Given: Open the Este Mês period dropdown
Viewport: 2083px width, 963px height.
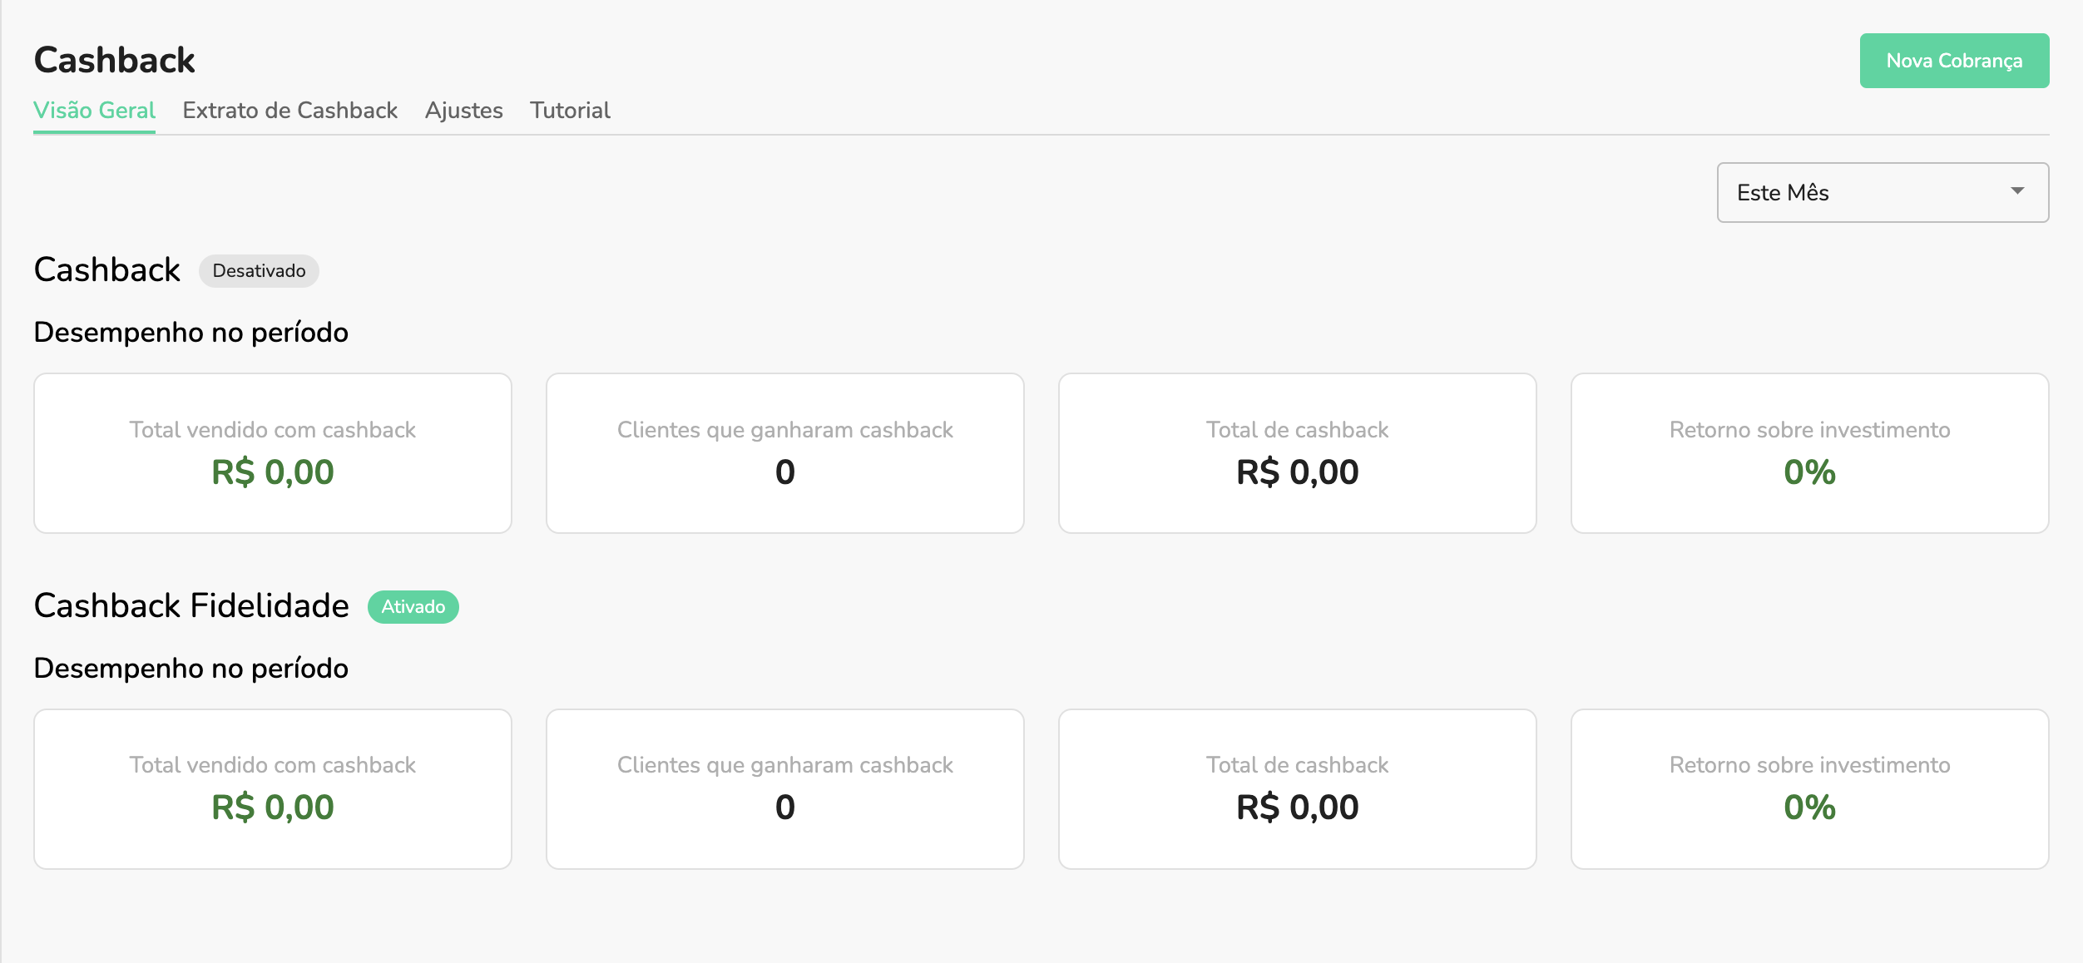Looking at the screenshot, I should 1882,192.
